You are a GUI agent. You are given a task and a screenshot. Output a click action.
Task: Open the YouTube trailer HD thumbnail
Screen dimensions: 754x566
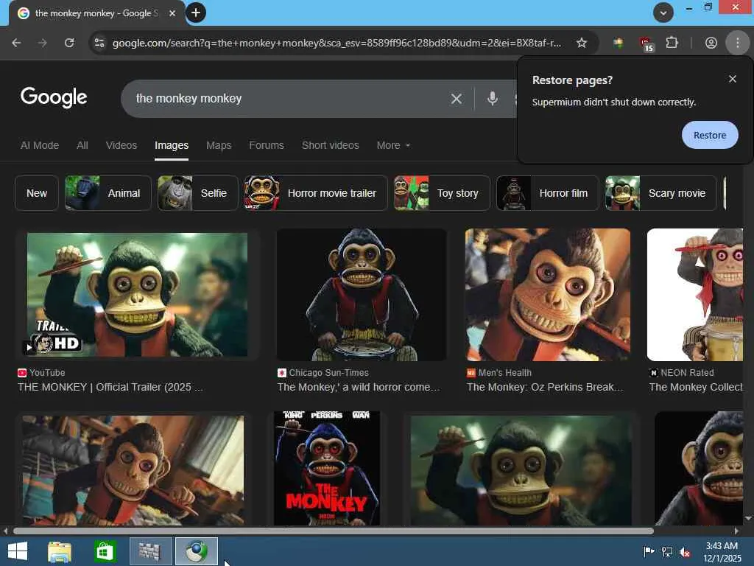point(137,295)
